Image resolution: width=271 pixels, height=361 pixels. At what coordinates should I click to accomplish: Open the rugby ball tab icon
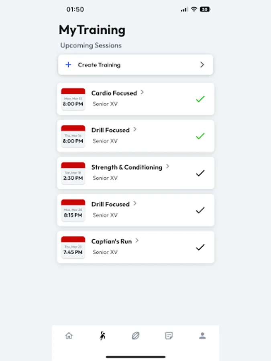tap(136, 336)
